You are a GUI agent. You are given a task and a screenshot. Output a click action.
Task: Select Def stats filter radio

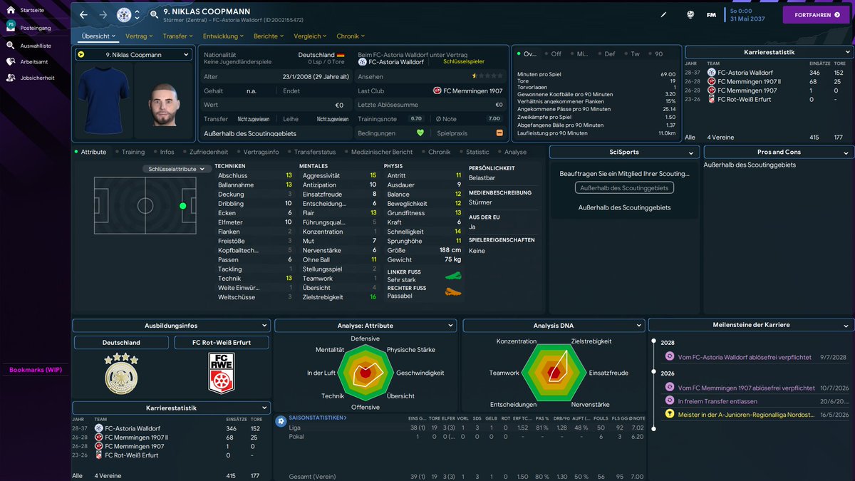tap(606, 54)
